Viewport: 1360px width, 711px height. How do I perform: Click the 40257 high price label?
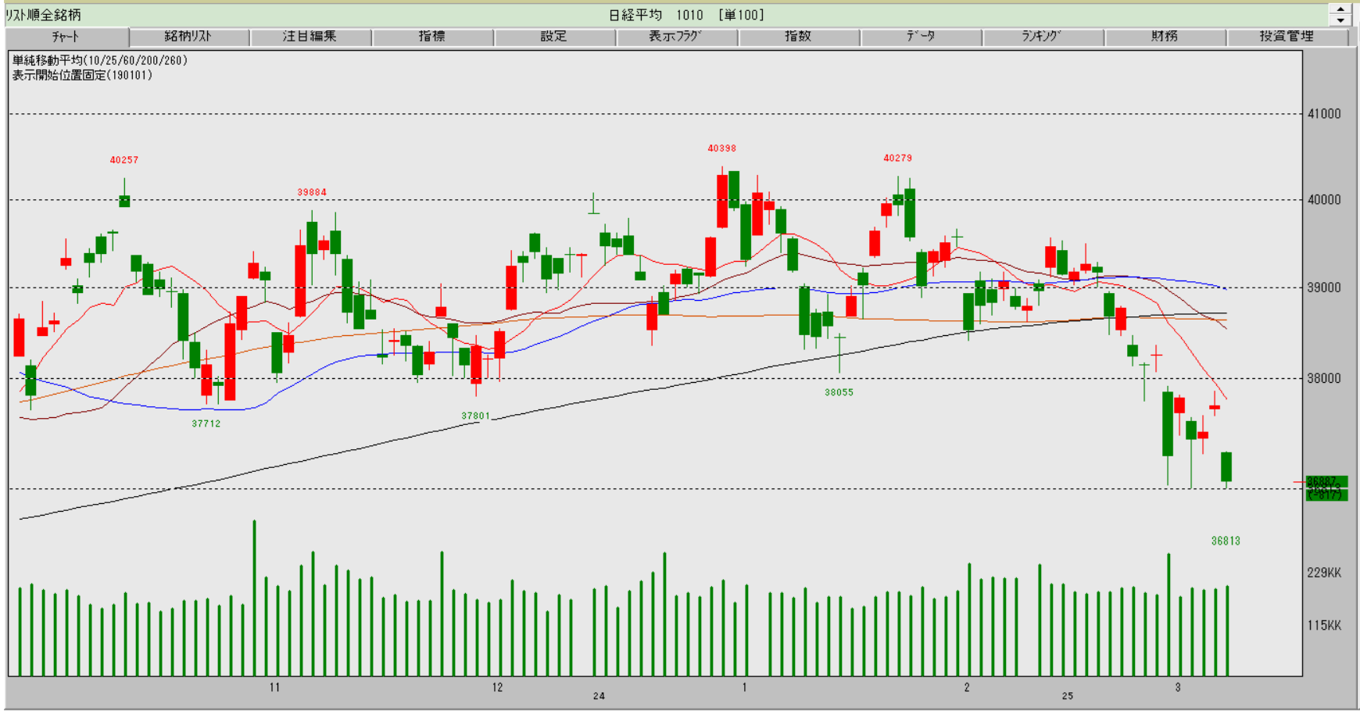pos(123,160)
